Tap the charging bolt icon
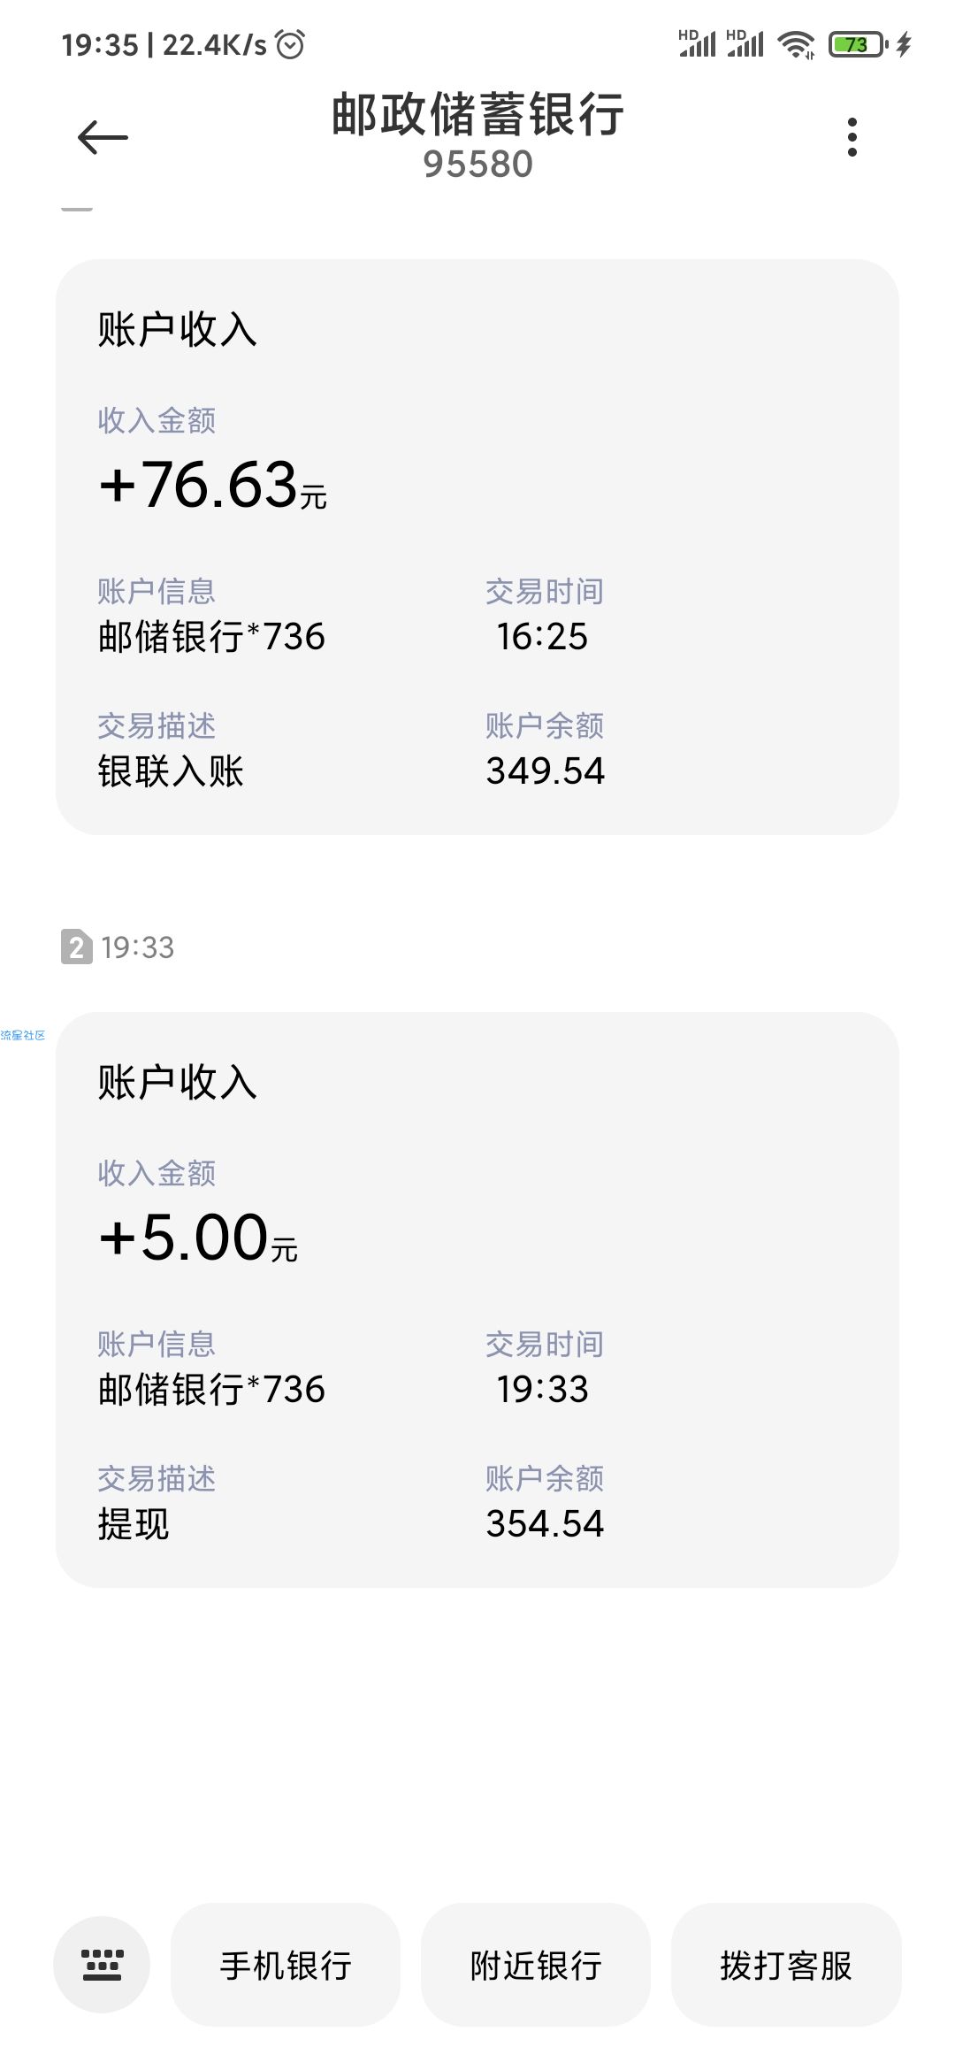Viewport: 955px width, 2070px height. tap(903, 44)
